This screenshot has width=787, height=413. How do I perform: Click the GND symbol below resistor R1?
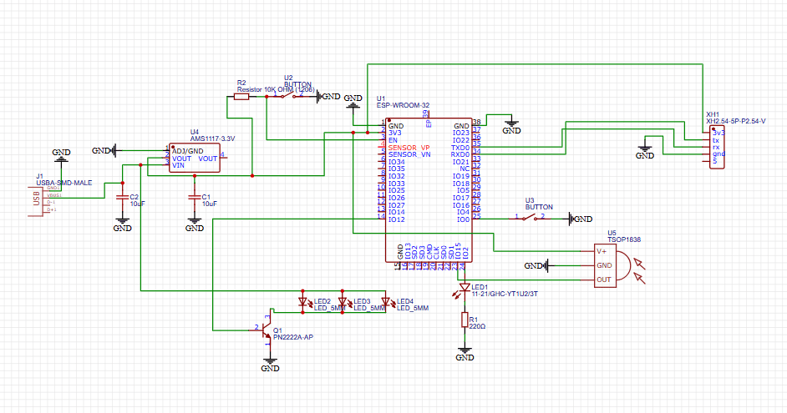pyautogui.click(x=465, y=354)
